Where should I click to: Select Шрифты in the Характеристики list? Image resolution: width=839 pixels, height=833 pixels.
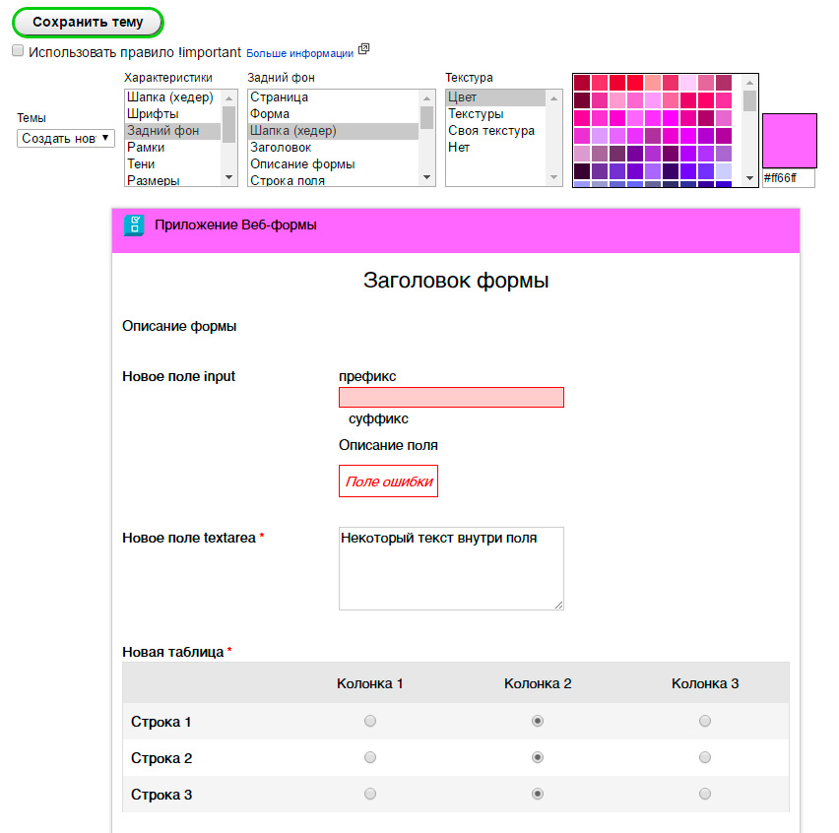pyautogui.click(x=153, y=114)
